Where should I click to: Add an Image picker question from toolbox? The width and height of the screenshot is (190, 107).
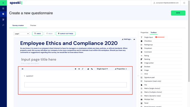point(161,63)
